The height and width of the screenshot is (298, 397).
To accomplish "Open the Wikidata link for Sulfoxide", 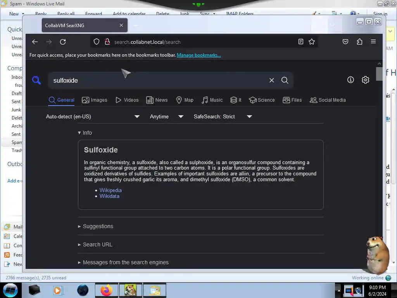I will [x=109, y=196].
